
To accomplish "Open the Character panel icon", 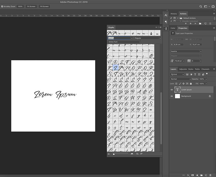I will tap(166, 15).
